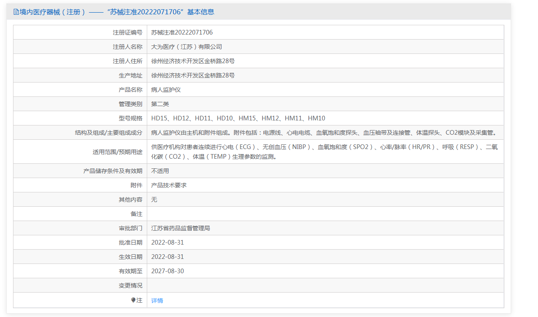Viewport: 538px width, 317px height.
Task: Open the 详情 link in the 注 row
Action: point(157,301)
